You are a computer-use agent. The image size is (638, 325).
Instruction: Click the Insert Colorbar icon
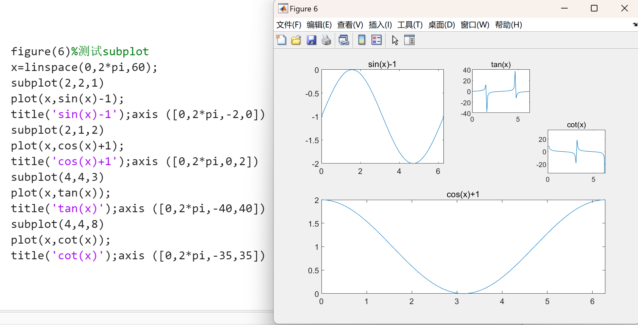pyautogui.click(x=362, y=40)
